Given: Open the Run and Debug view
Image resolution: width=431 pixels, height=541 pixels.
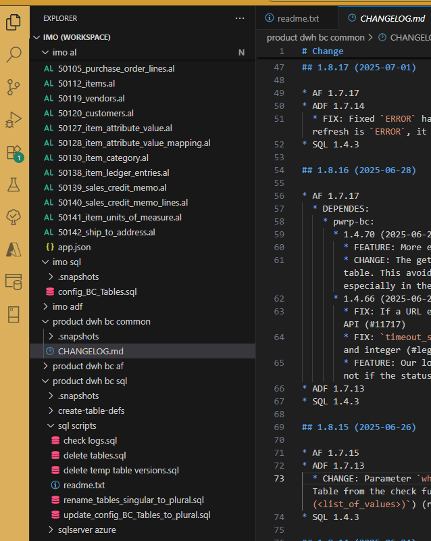Looking at the screenshot, I should [14, 120].
